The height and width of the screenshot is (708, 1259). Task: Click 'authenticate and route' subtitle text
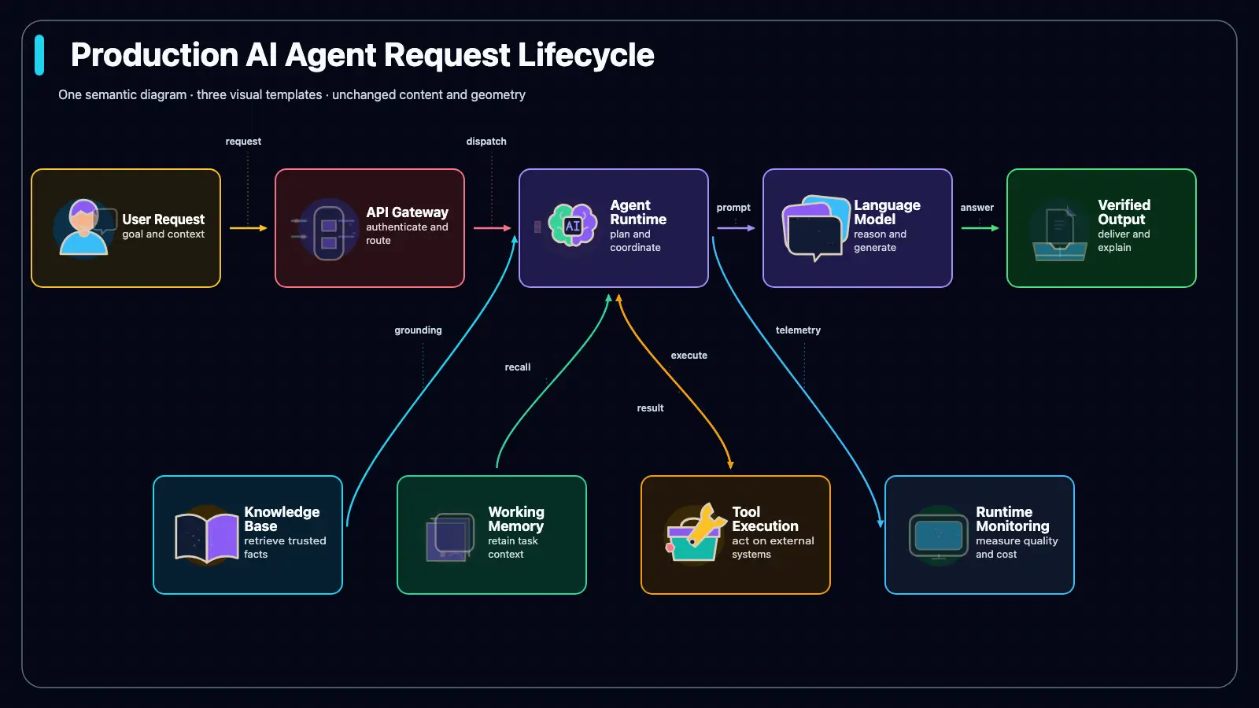[407, 234]
